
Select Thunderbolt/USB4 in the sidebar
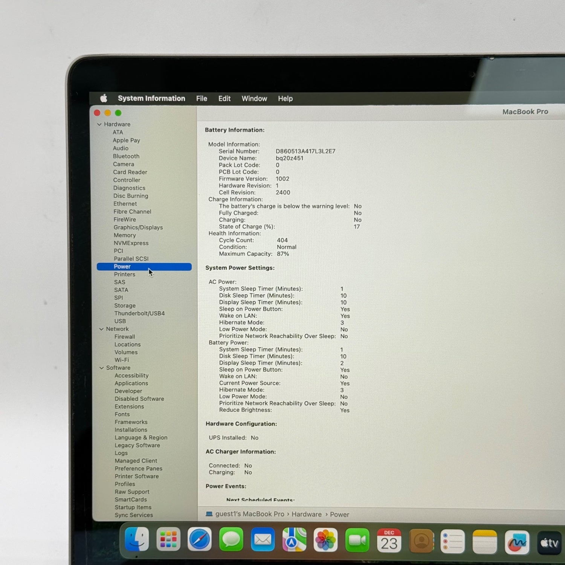point(139,313)
